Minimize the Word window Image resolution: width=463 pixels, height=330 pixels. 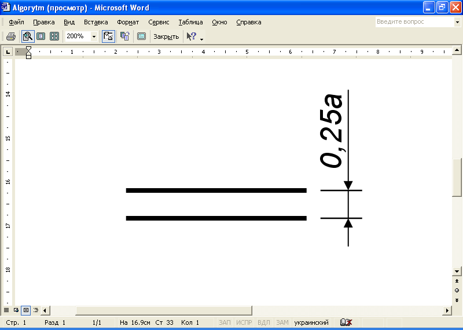428,8
